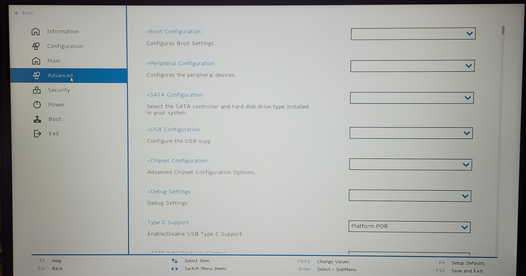Click 'Advanced Chipset Configuration Options.' description
The width and height of the screenshot is (526, 276).
[201, 172]
